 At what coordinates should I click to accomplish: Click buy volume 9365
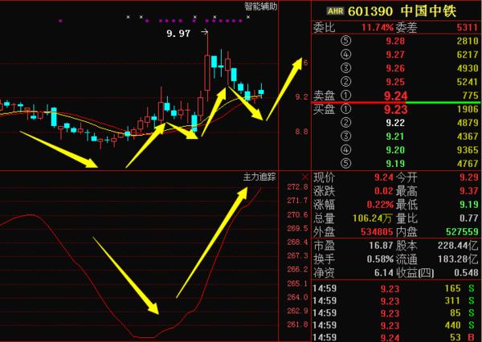click(468, 150)
